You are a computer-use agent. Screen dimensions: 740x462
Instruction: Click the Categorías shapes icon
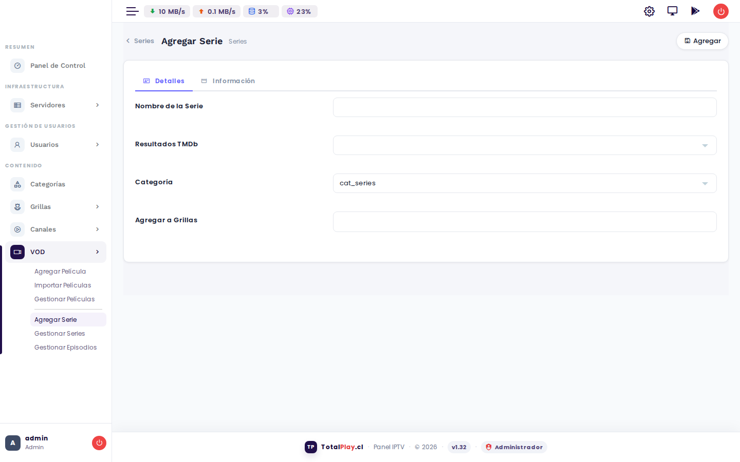tap(17, 184)
